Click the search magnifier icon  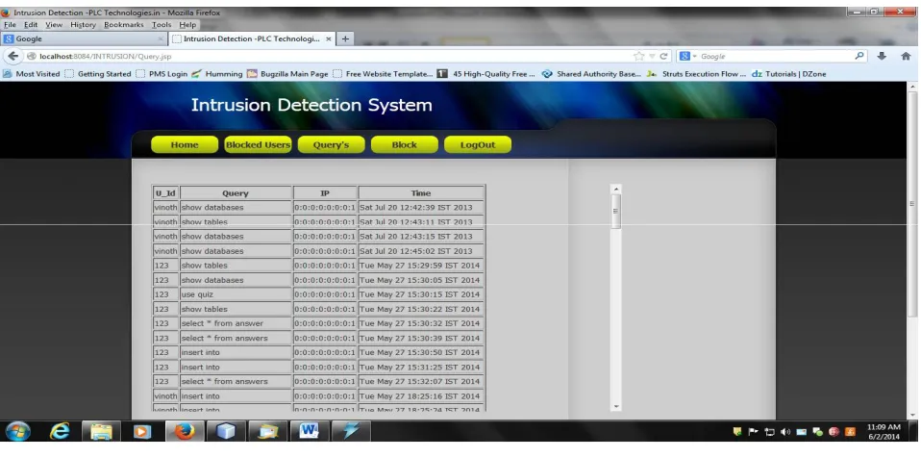point(859,56)
